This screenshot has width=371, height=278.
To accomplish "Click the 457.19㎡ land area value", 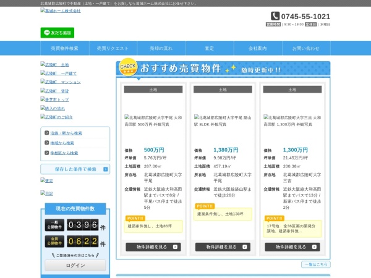I will (222, 166).
